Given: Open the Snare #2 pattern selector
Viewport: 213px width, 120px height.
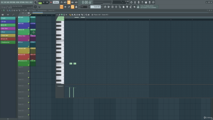Looking at the screenshot, I should pos(96,7).
